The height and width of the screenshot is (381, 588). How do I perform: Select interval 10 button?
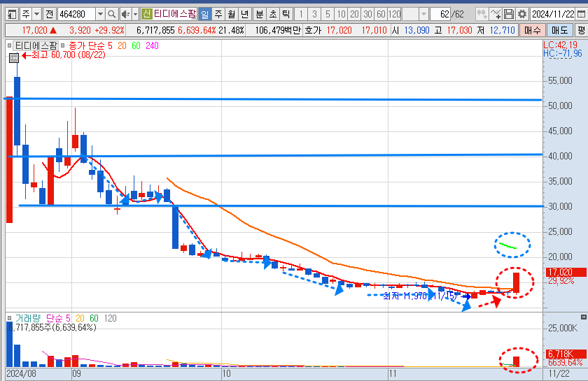pyautogui.click(x=341, y=14)
